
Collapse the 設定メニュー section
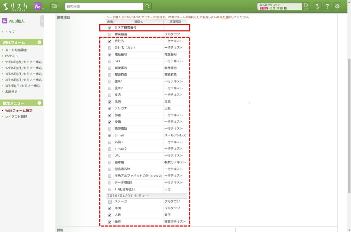pos(40,103)
